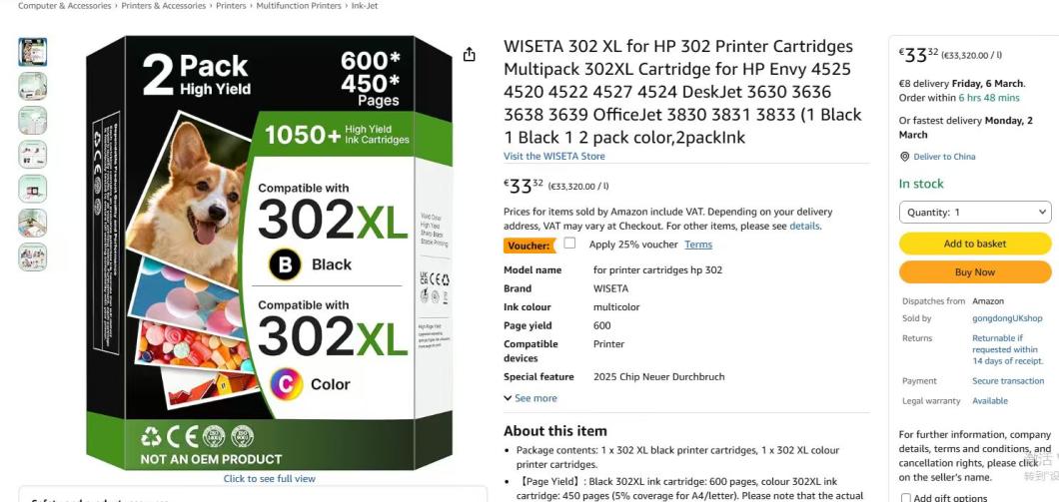The height and width of the screenshot is (502, 1059).
Task: Click the Buy Now button
Action: pyautogui.click(x=974, y=271)
